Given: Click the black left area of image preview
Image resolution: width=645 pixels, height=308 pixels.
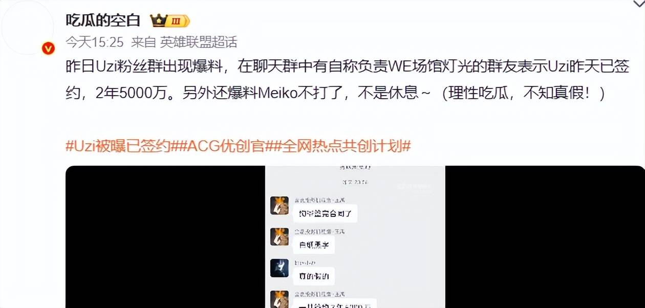Looking at the screenshot, I should (x=165, y=237).
